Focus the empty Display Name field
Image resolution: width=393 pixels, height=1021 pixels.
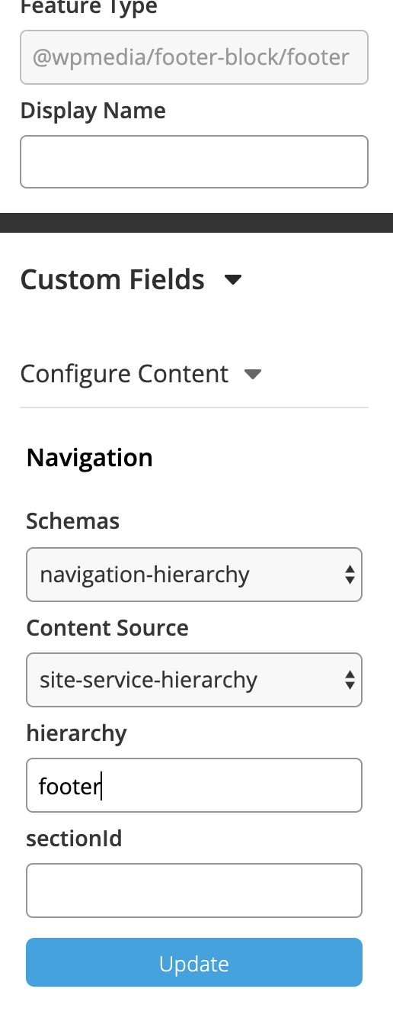click(x=194, y=162)
